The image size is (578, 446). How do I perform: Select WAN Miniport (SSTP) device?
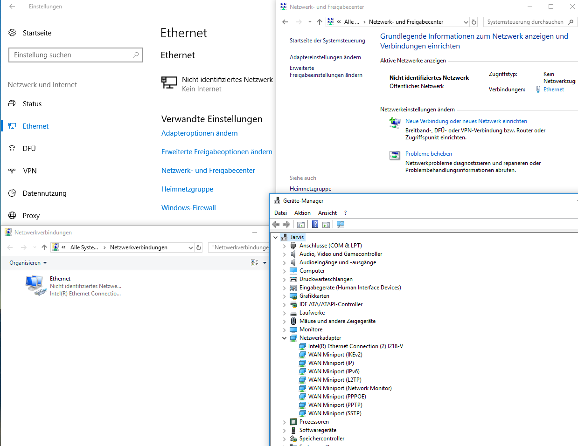pos(334,413)
